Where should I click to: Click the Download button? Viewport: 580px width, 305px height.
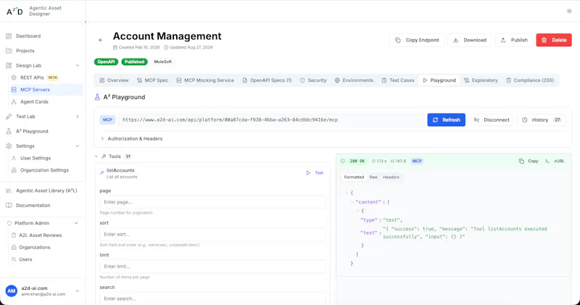click(x=470, y=40)
